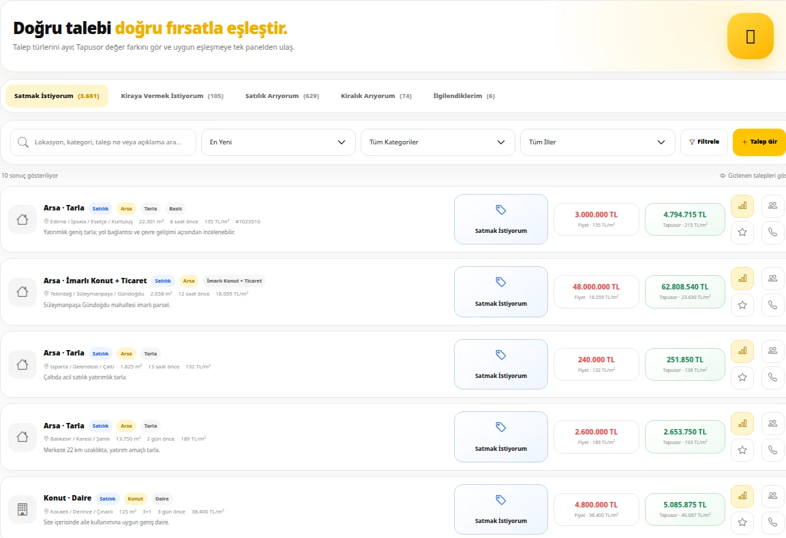786x538 pixels.
Task: Click house icon of Tekirdağ Süleymanpaşa listing
Action: click(22, 292)
